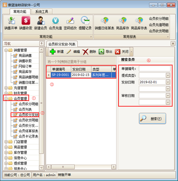This screenshot has width=178, height=181.
Task: Click the 删除 delete toolbar button
Action: coord(89,52)
